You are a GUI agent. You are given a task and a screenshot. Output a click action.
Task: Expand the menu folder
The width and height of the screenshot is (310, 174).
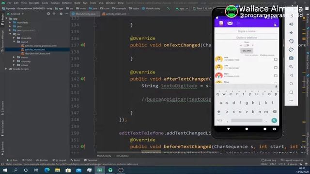point(14,57)
